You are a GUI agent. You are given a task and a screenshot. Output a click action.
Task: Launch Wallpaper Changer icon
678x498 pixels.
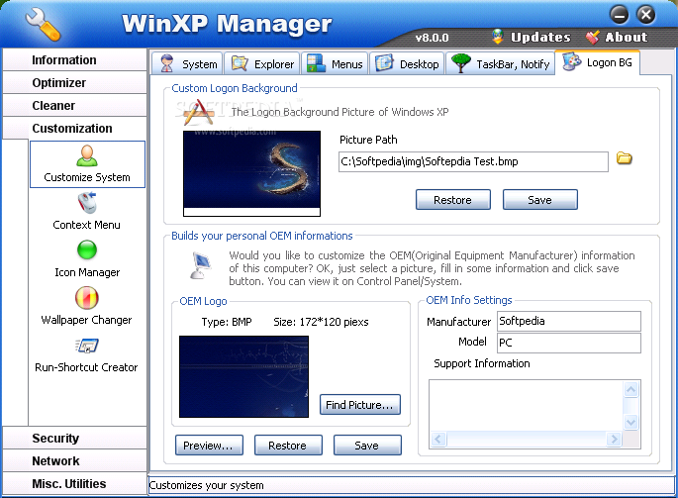pos(87,298)
